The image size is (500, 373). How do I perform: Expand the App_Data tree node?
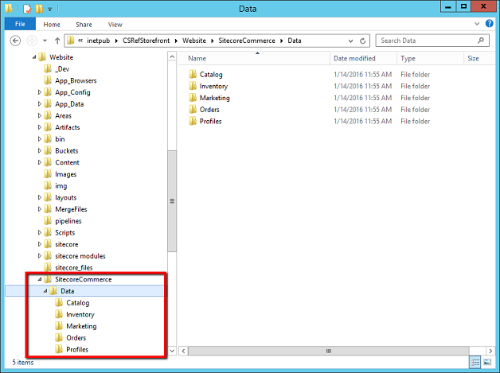(x=40, y=104)
